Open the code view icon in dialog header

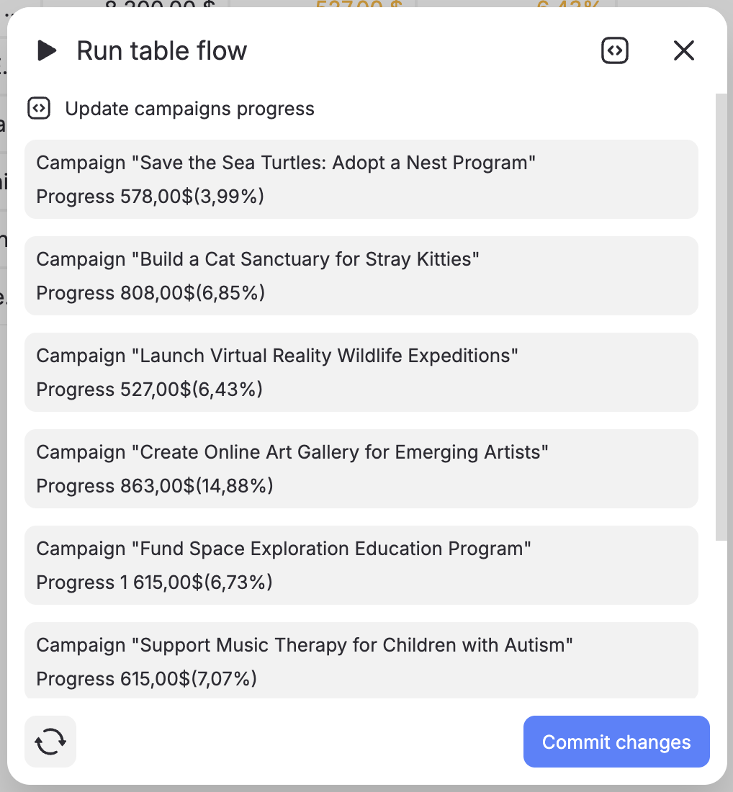(x=615, y=50)
